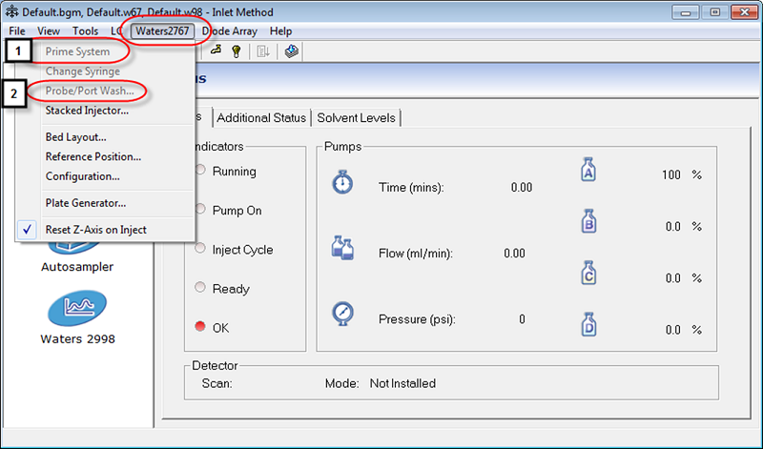Click the Inject Cycle status indicator
763x449 pixels.
tap(200, 248)
